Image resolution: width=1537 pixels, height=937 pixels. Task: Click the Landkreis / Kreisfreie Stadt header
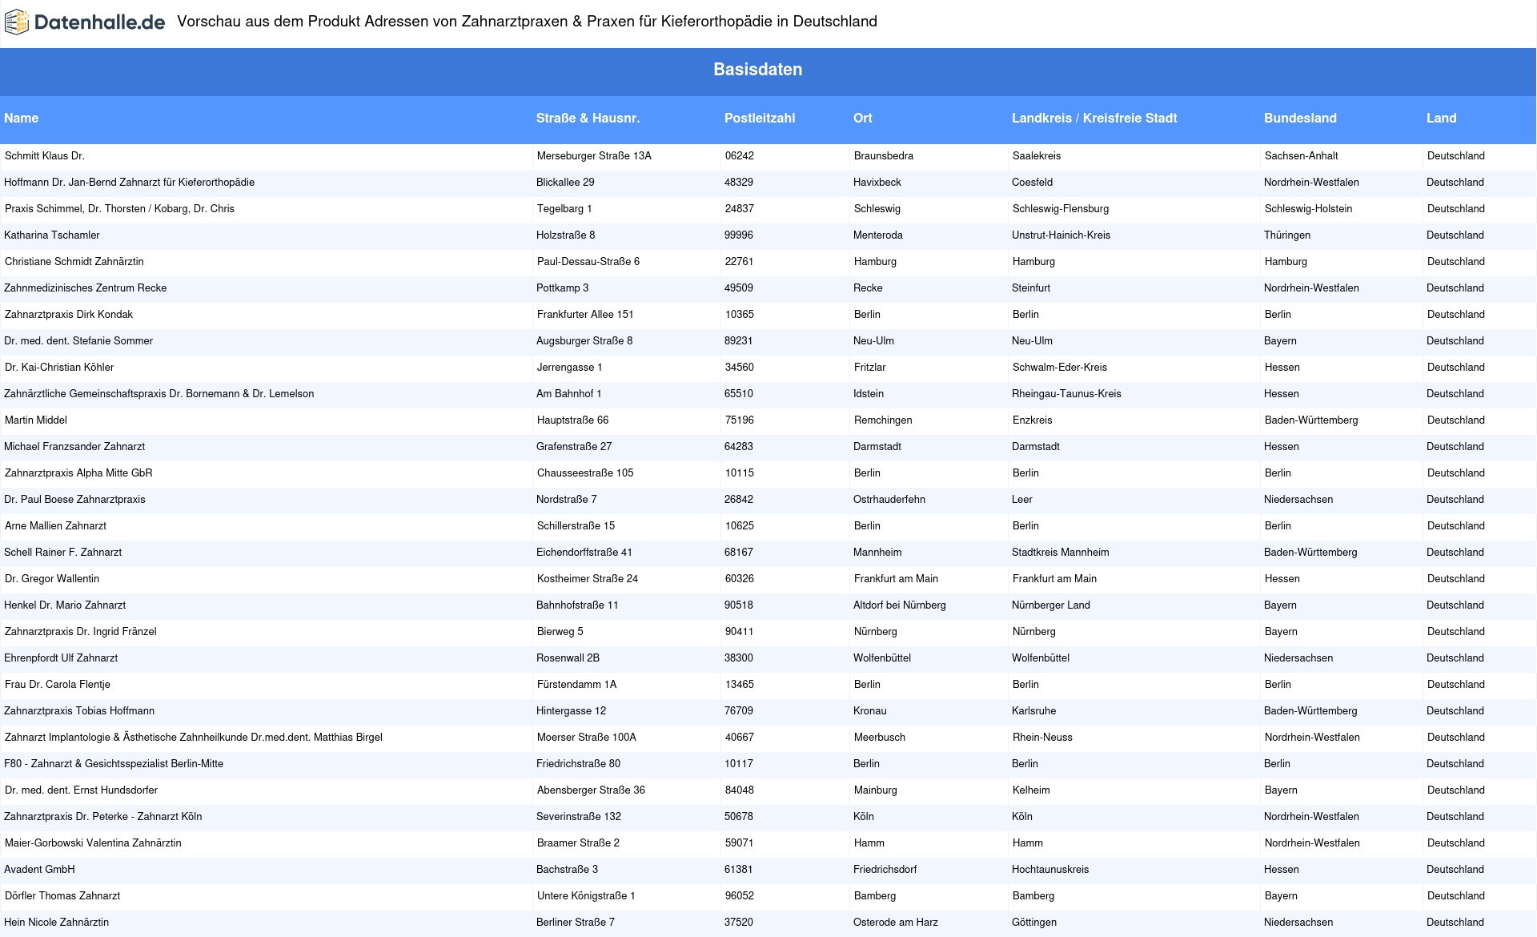(1094, 119)
